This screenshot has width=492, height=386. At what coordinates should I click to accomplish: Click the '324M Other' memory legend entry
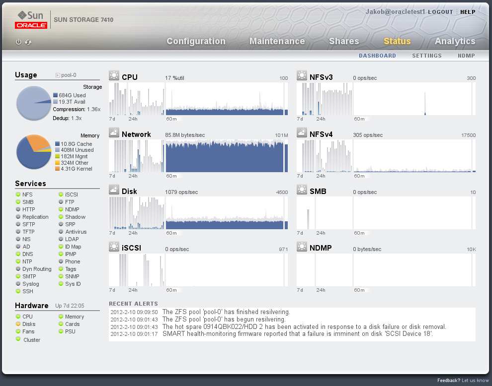tap(72, 163)
